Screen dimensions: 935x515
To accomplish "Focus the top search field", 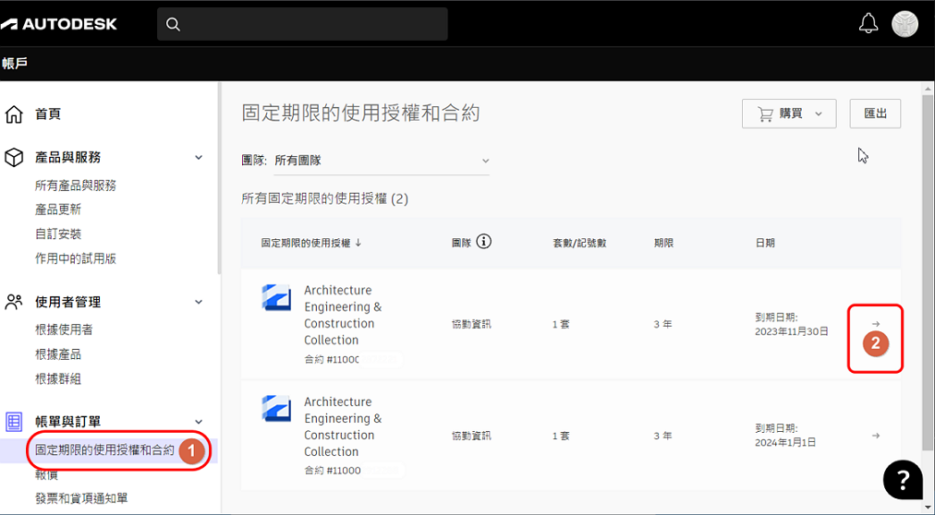I will click(x=302, y=24).
